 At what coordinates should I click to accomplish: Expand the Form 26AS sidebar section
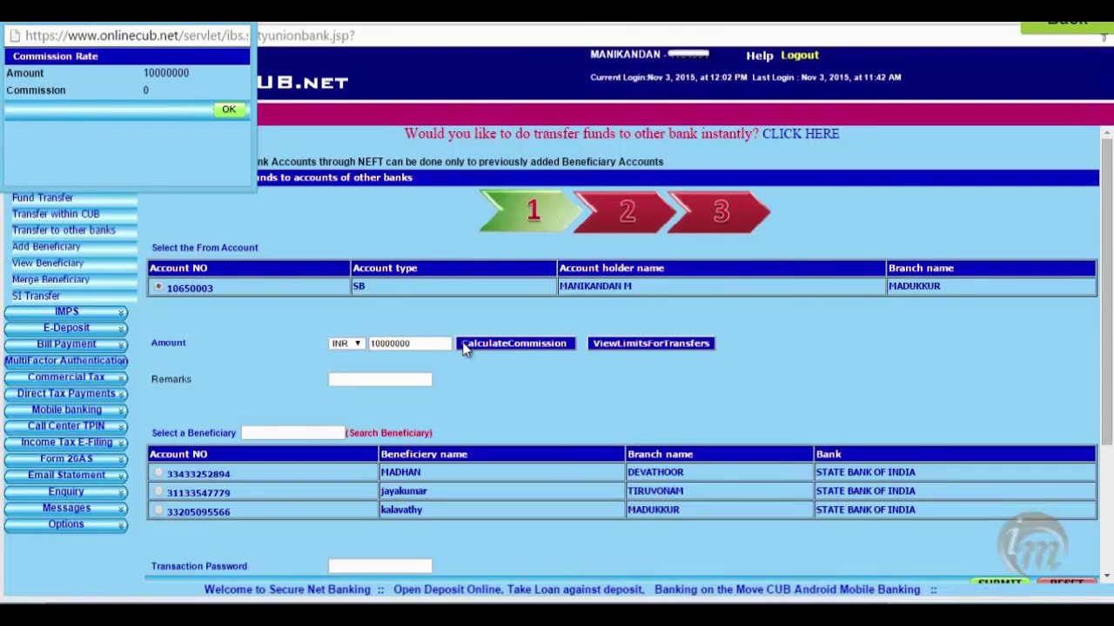(x=66, y=459)
